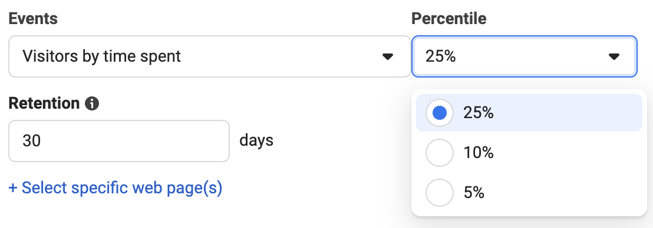Click the highlighted 25% option row

(x=529, y=113)
